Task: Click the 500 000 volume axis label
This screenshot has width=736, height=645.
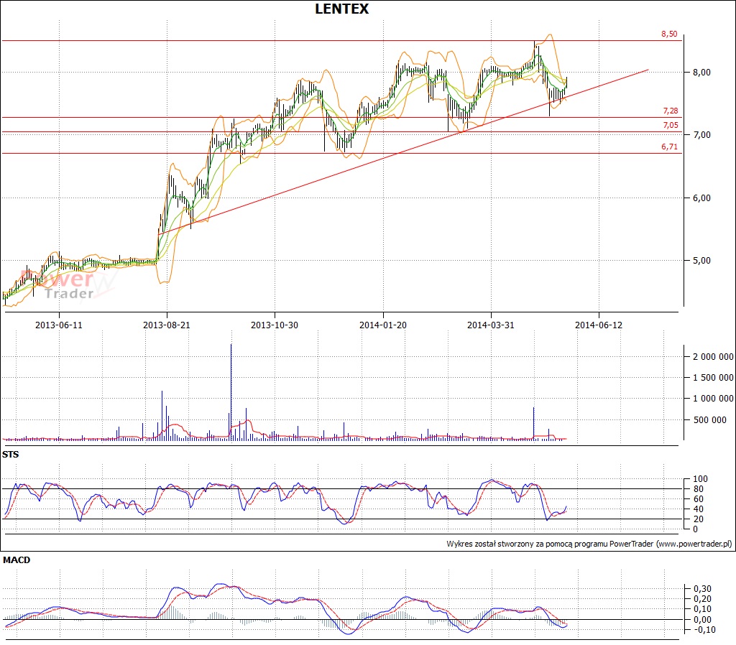Action: point(709,420)
